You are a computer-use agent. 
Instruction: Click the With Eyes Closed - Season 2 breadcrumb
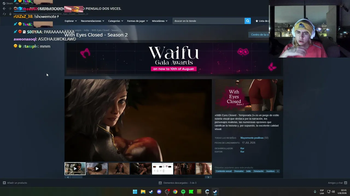coord(106,30)
